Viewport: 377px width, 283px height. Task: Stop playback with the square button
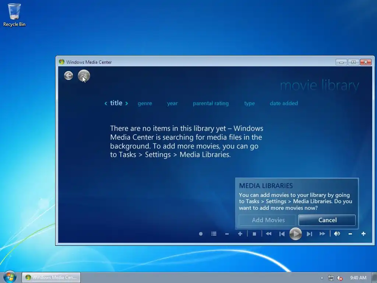[x=254, y=234]
